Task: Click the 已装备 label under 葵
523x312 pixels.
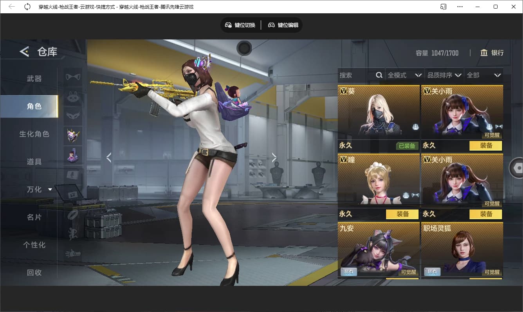Action: pyautogui.click(x=407, y=146)
